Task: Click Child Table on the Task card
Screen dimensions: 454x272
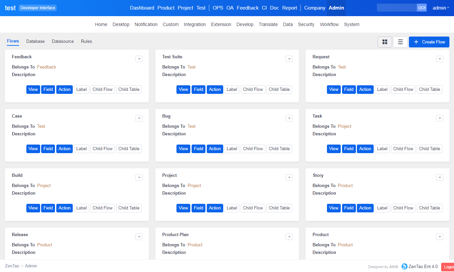Action: point(429,149)
